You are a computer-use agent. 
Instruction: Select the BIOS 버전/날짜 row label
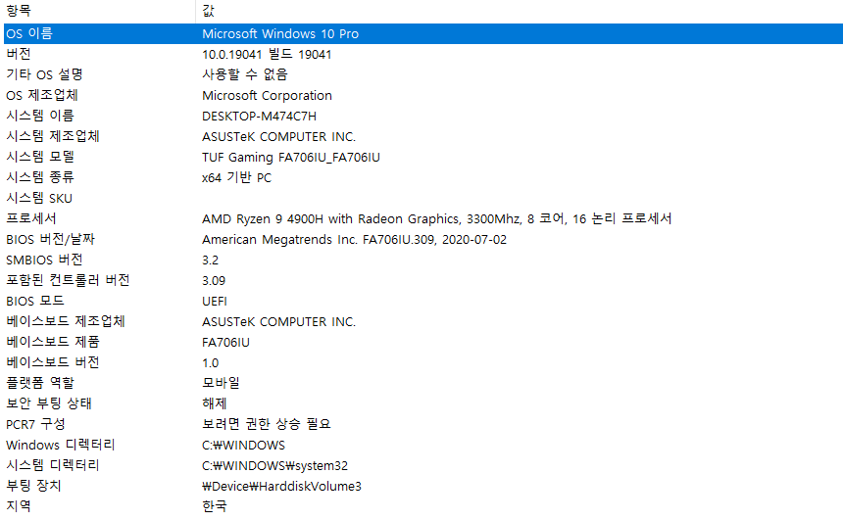[51, 240]
